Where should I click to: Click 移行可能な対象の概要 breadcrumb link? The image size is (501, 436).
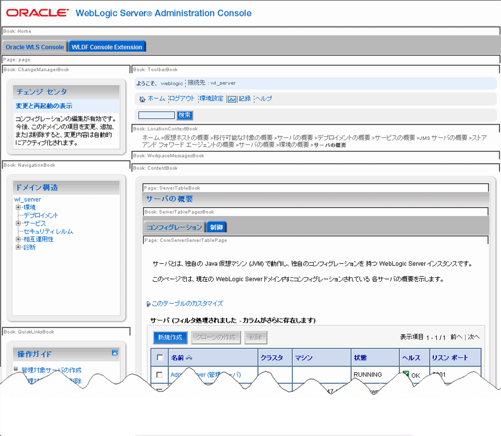[x=243, y=137]
